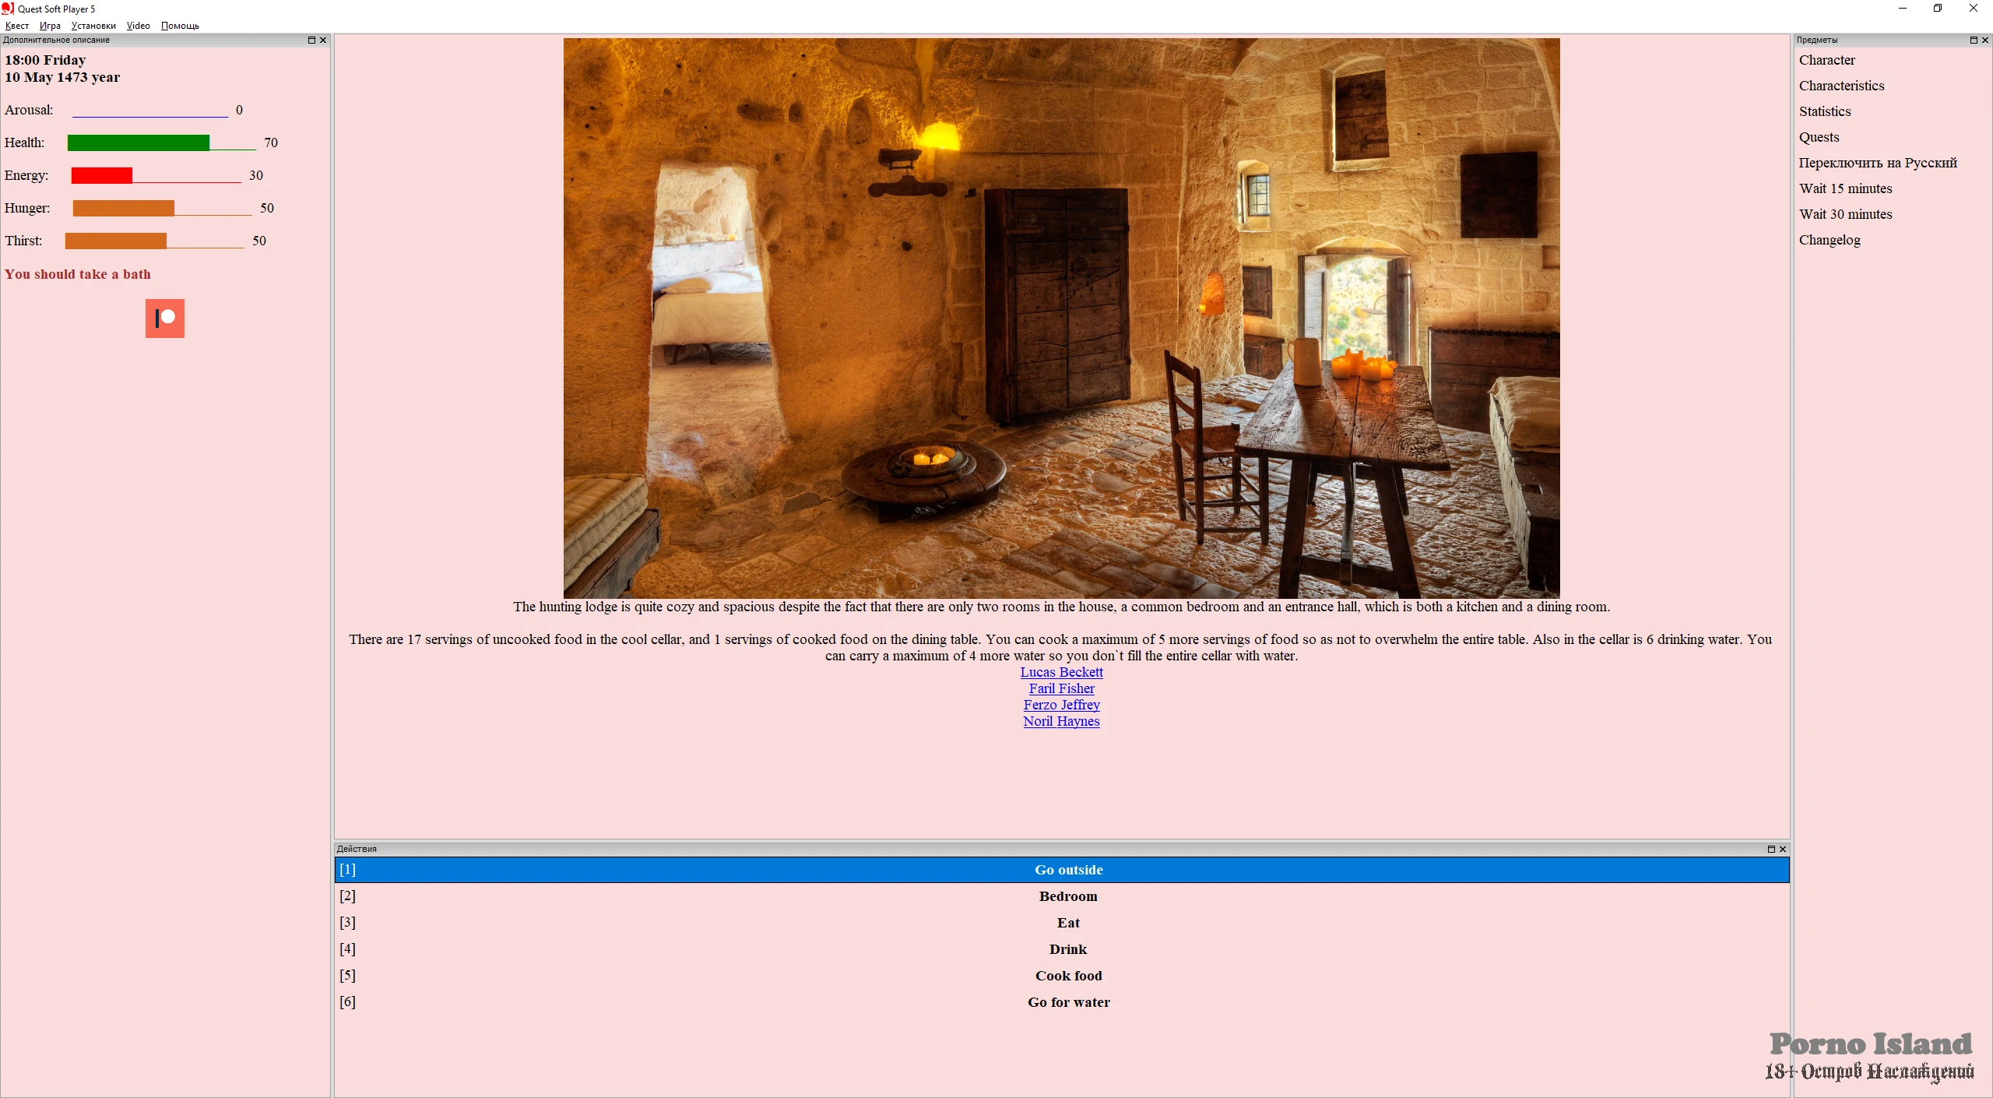
Task: Open the Квест menu
Action: (17, 26)
